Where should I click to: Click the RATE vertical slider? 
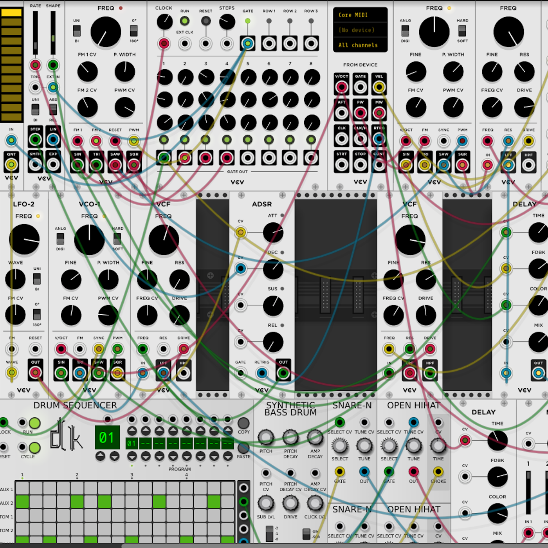[x=35, y=33]
